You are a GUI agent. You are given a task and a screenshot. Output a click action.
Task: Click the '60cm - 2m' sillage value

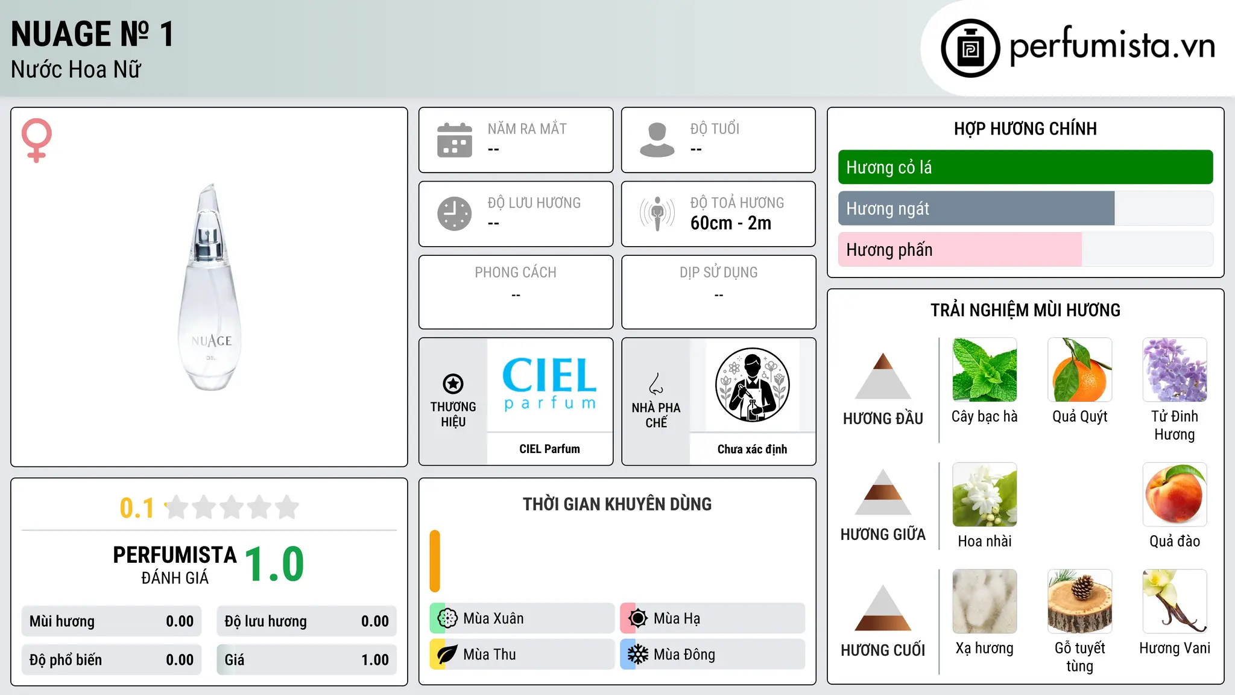coord(731,223)
